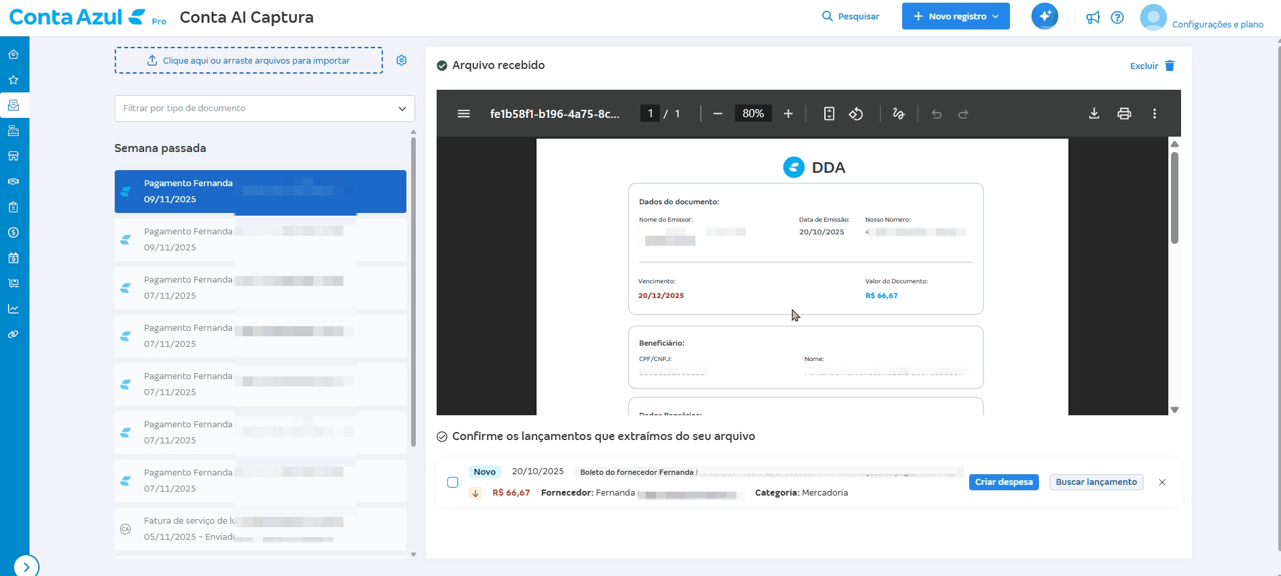
Task: Click Criar despesa button
Action: pyautogui.click(x=1003, y=482)
